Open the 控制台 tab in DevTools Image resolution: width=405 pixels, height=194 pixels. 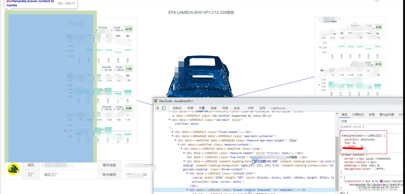tap(177, 108)
